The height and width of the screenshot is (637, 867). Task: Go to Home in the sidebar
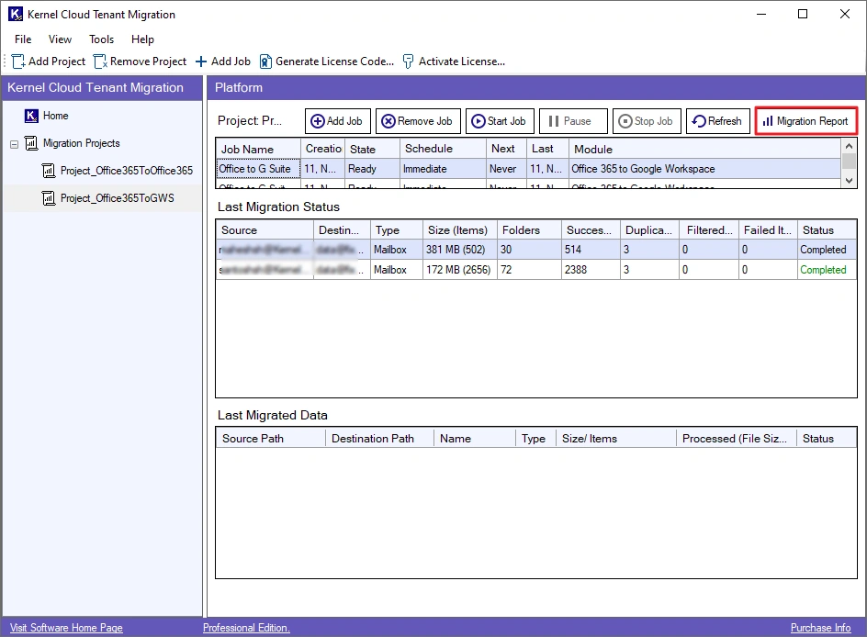(x=55, y=116)
